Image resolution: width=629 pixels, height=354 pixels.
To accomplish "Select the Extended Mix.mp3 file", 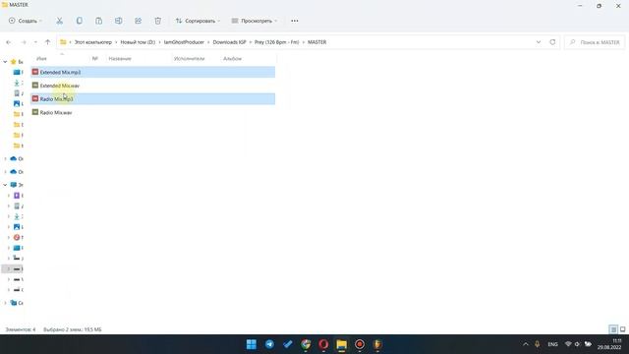I will pos(153,72).
